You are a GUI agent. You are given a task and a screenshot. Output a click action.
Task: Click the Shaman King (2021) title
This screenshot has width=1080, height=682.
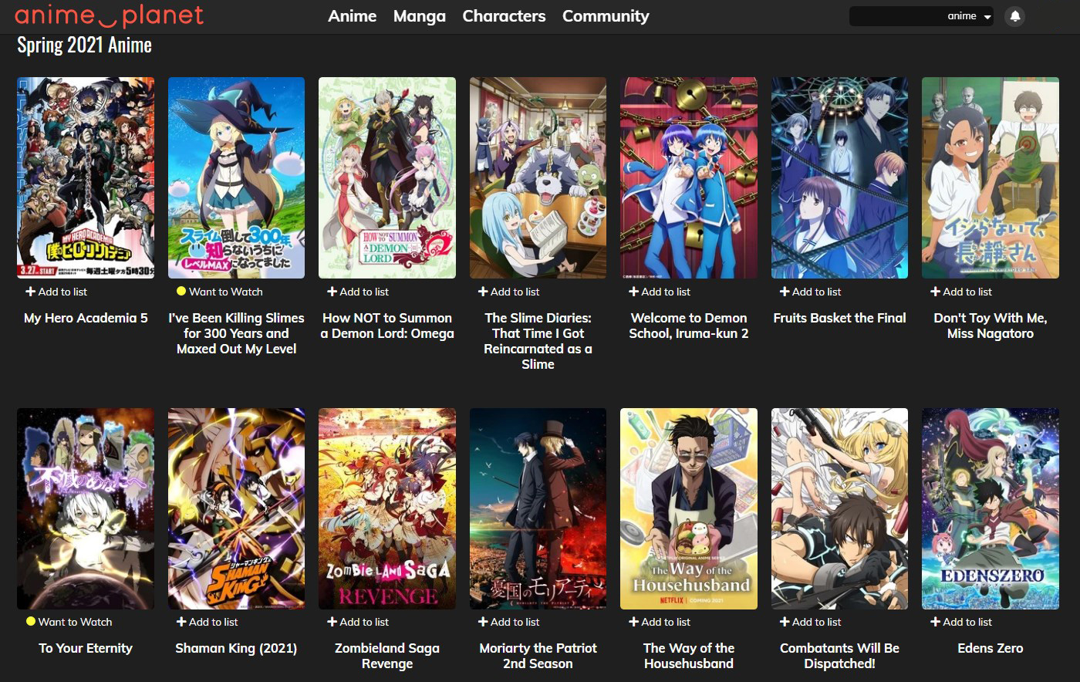click(236, 648)
